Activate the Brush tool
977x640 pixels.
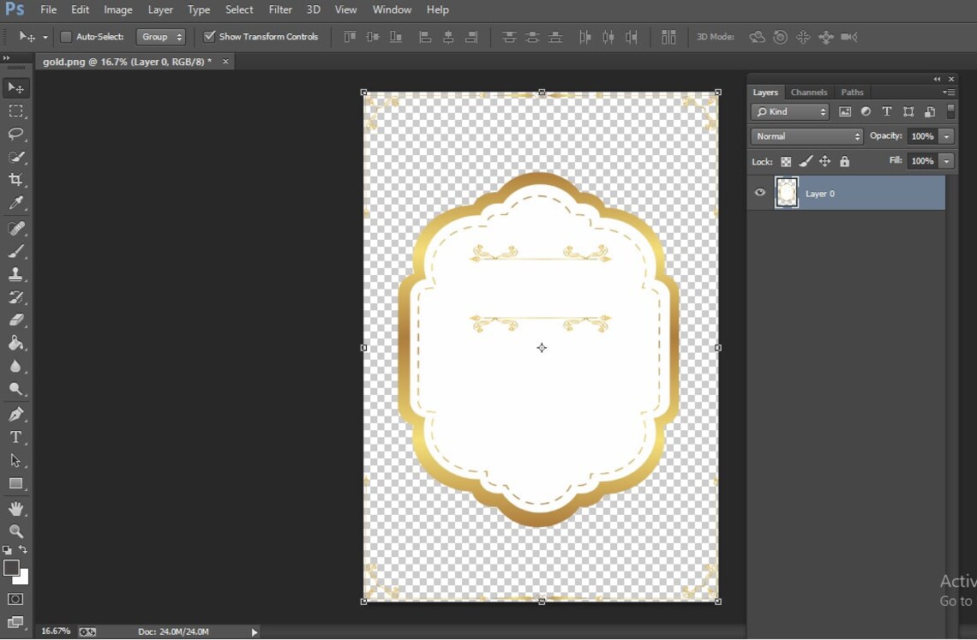pyautogui.click(x=17, y=251)
